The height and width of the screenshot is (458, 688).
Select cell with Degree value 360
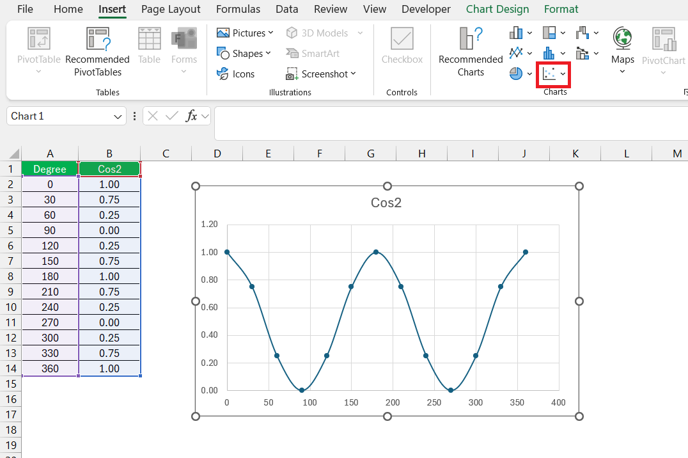(x=50, y=368)
